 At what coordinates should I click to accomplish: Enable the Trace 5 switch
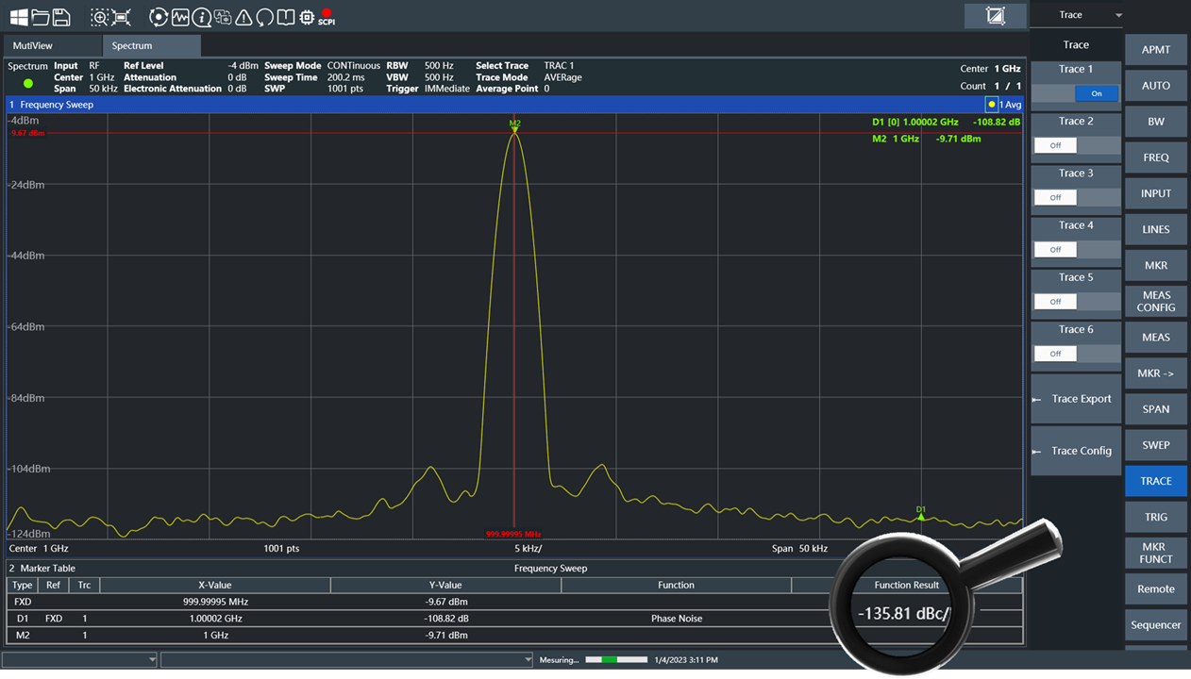1076,301
